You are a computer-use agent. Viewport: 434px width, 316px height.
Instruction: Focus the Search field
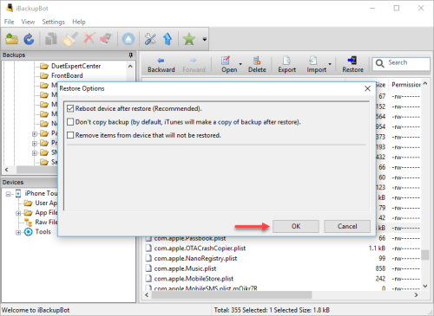[x=401, y=63]
